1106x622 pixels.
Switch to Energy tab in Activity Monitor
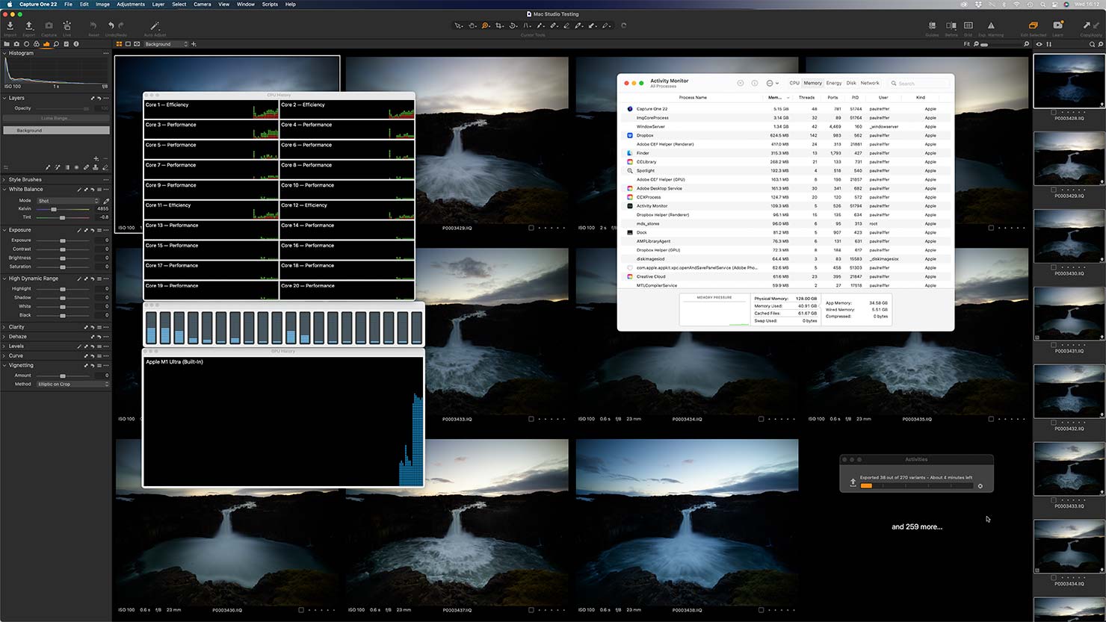pyautogui.click(x=834, y=83)
